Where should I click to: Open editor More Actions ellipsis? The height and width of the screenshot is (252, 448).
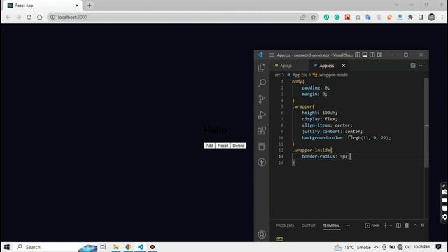421,66
